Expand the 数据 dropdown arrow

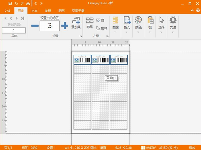pos(115,32)
